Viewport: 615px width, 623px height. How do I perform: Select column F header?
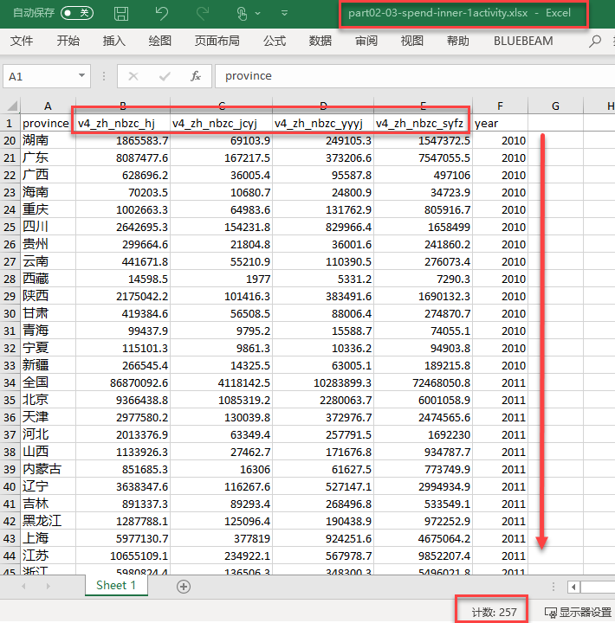tap(500, 106)
